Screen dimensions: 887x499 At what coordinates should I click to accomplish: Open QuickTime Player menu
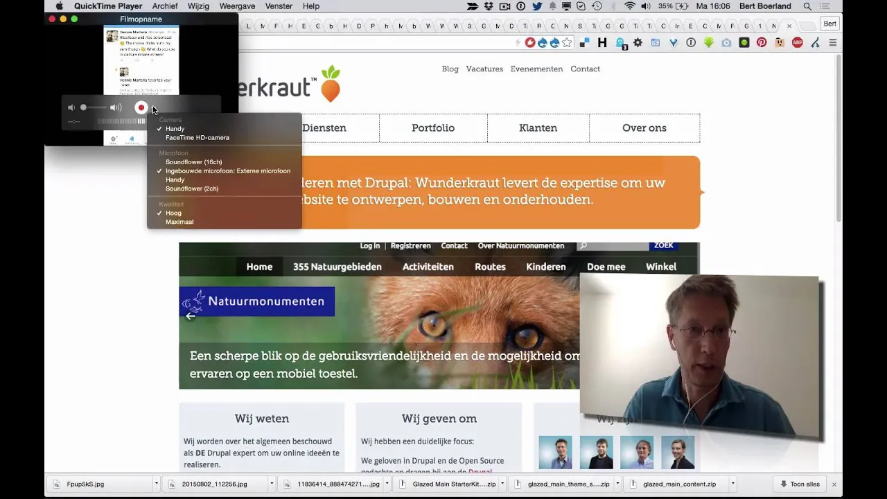tap(108, 6)
